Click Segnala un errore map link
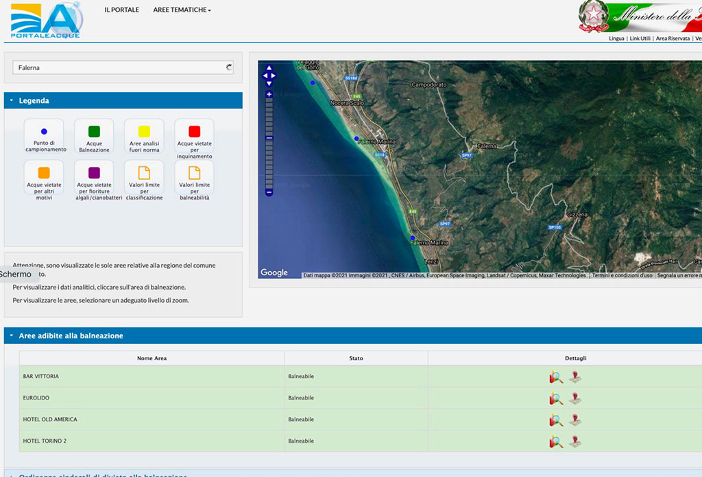Screen dimensions: 702x477 click(679, 275)
